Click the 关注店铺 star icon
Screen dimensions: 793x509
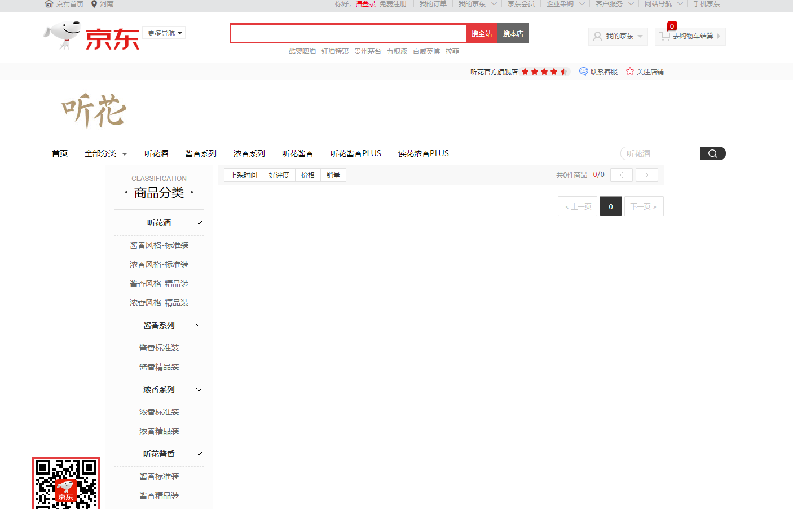click(630, 72)
